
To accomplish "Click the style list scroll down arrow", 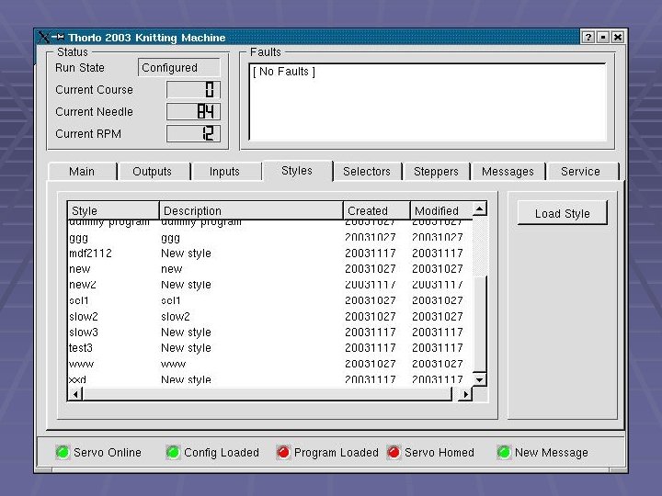I will (x=480, y=379).
